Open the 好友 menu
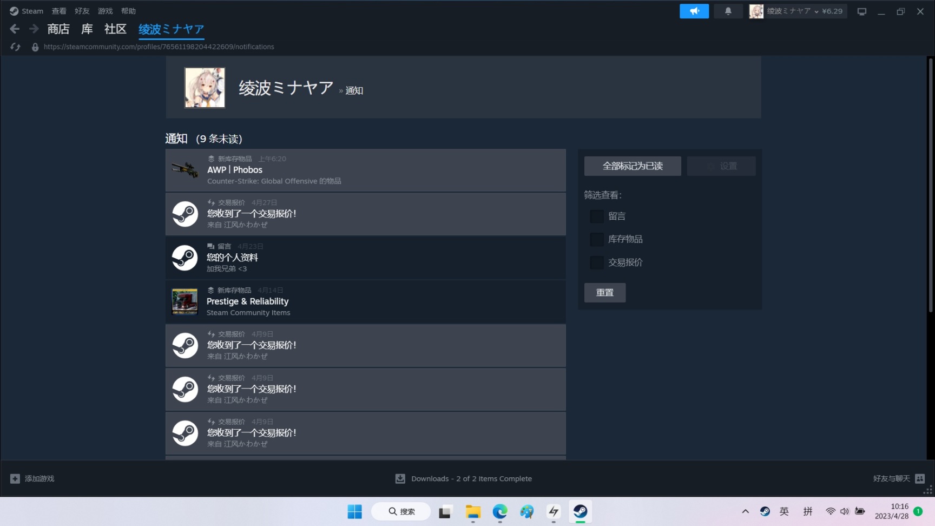Viewport: 935px width, 526px height. (82, 11)
